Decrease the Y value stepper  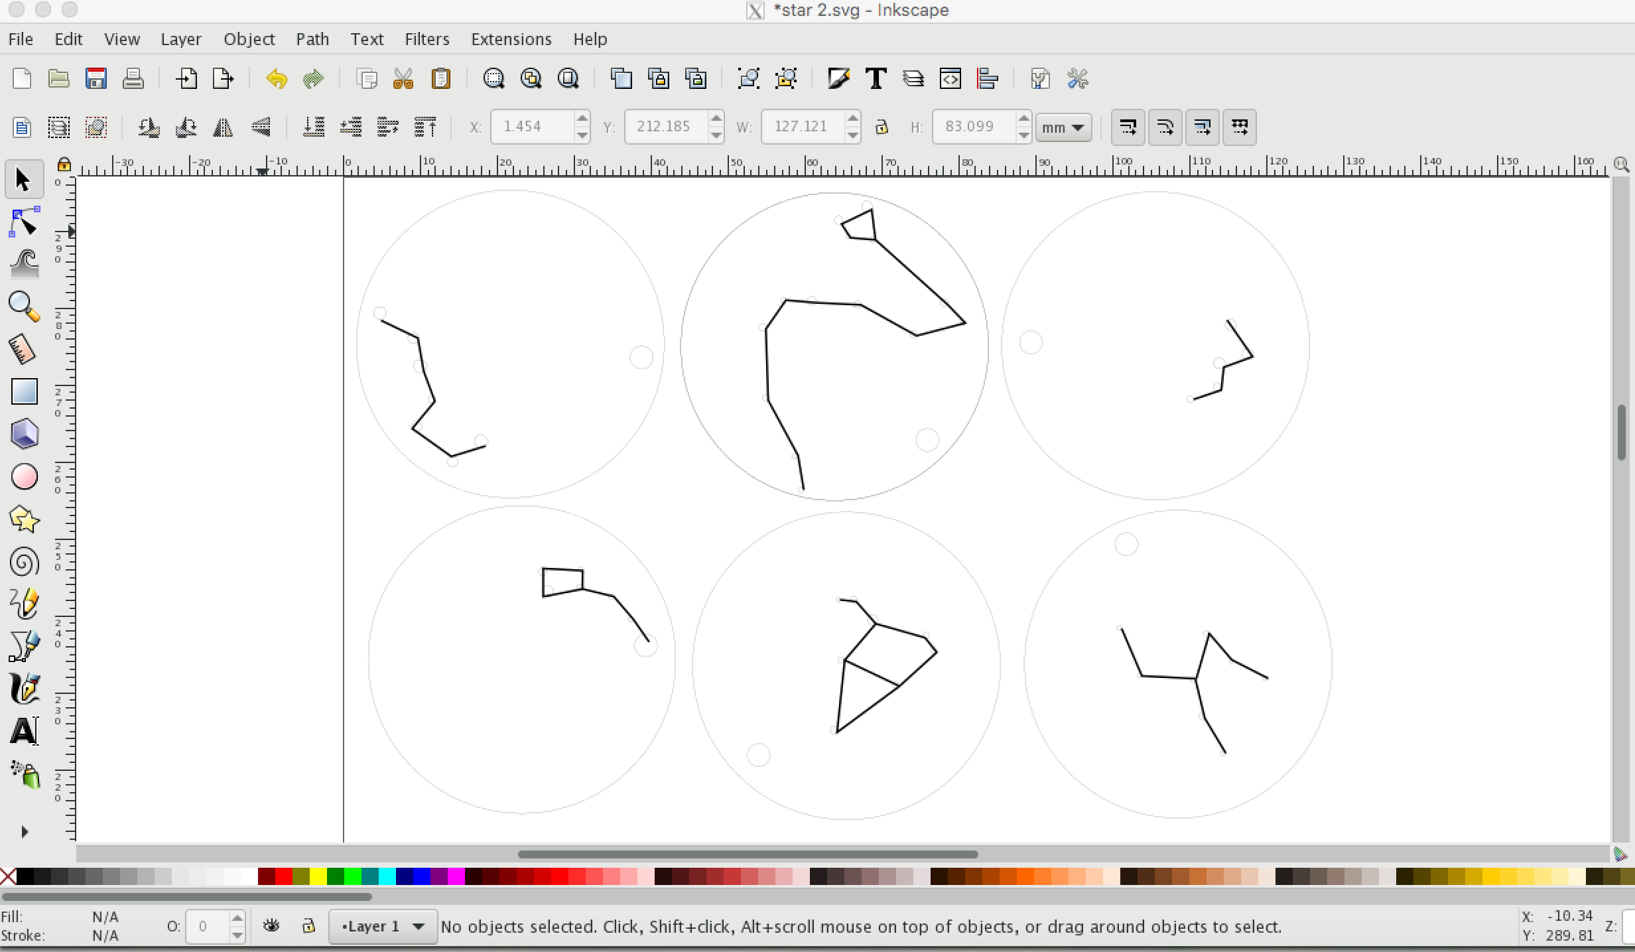[716, 135]
